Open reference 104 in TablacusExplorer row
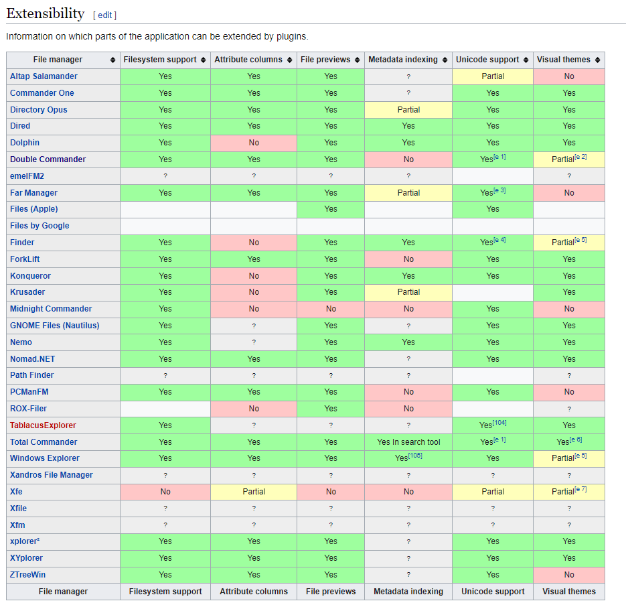The image size is (626, 607). [x=499, y=423]
